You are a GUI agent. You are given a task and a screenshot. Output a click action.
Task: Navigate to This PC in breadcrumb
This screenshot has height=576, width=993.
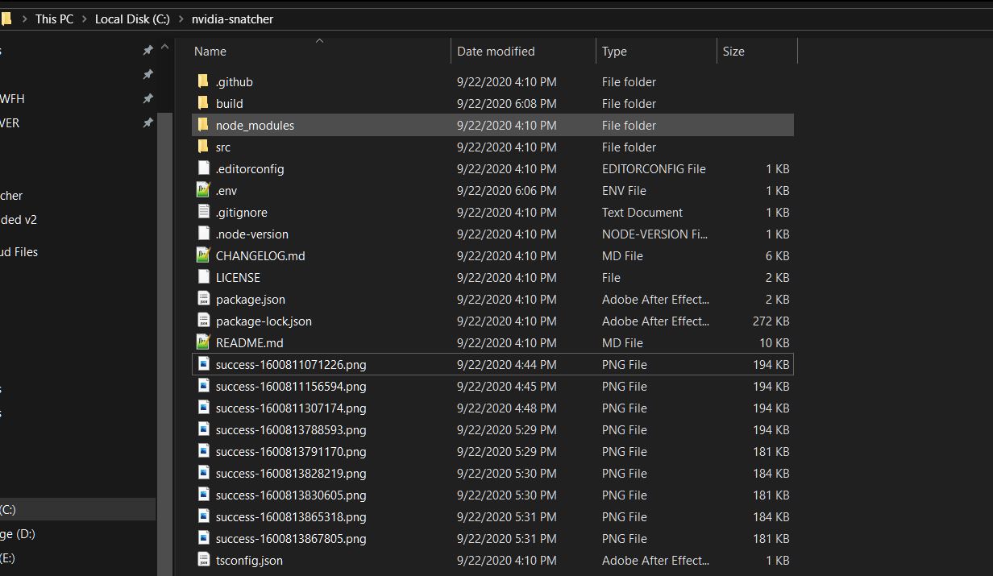pos(54,19)
